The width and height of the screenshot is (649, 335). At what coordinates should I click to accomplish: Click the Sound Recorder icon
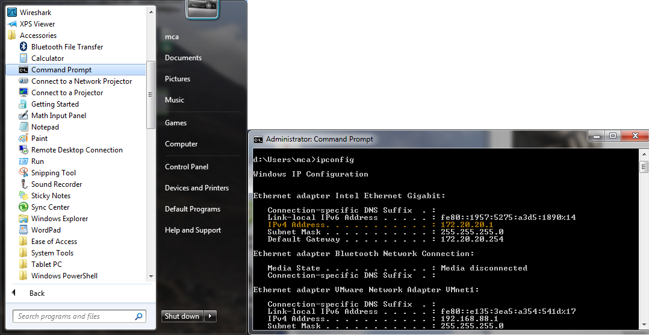(23, 184)
